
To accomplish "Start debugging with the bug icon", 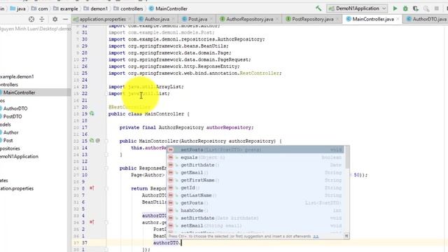I will [405, 8].
